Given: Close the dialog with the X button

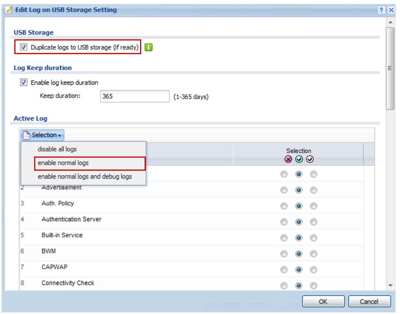Looking at the screenshot, I should (391, 10).
